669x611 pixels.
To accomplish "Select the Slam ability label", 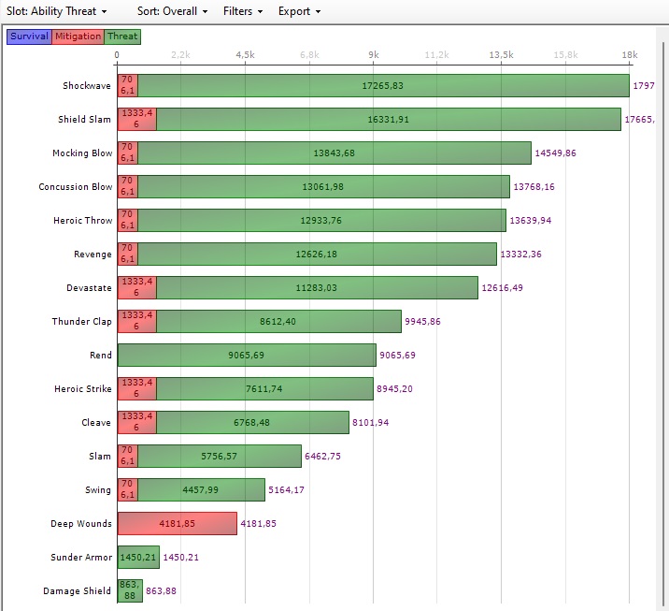I will click(x=100, y=457).
